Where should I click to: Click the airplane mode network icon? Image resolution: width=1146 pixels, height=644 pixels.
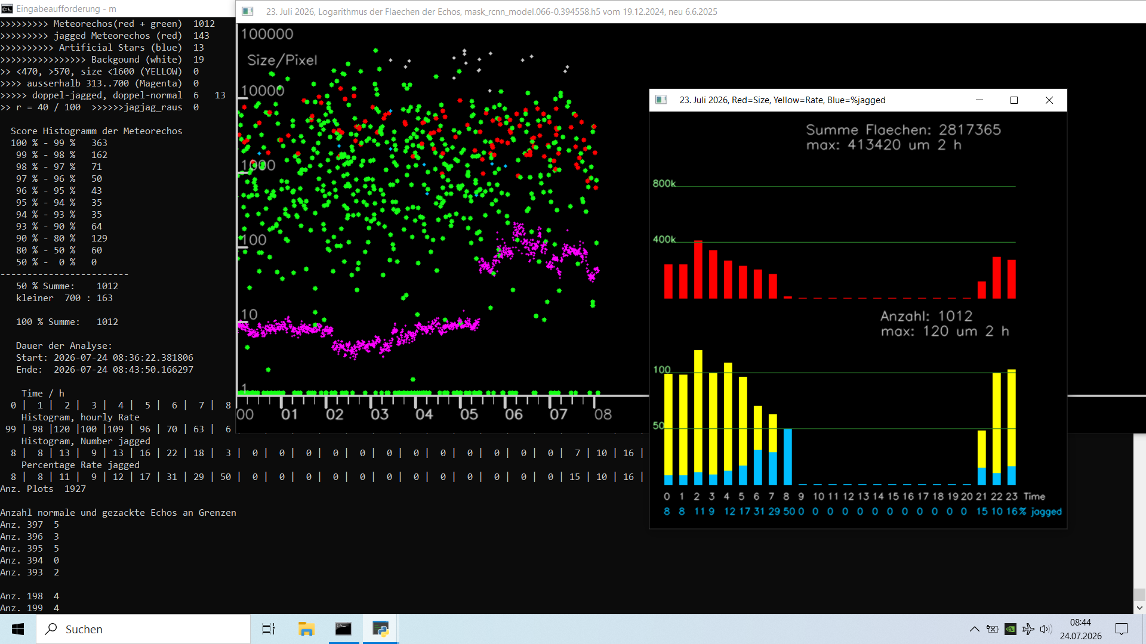click(1028, 629)
